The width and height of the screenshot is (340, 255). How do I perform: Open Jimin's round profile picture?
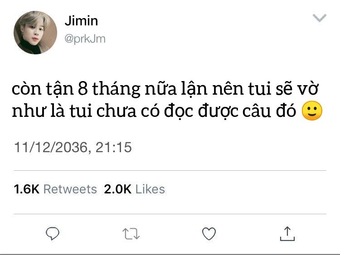[x=35, y=33]
